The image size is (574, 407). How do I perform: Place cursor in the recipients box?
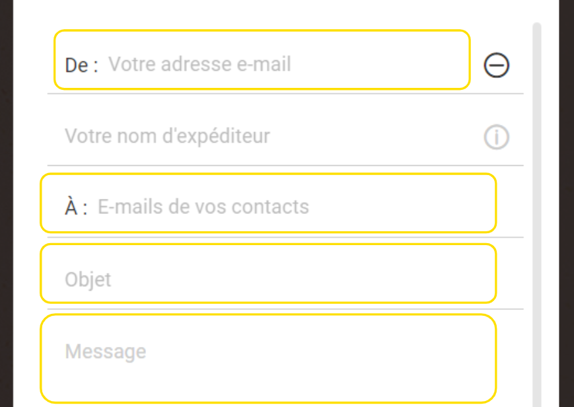coord(268,203)
